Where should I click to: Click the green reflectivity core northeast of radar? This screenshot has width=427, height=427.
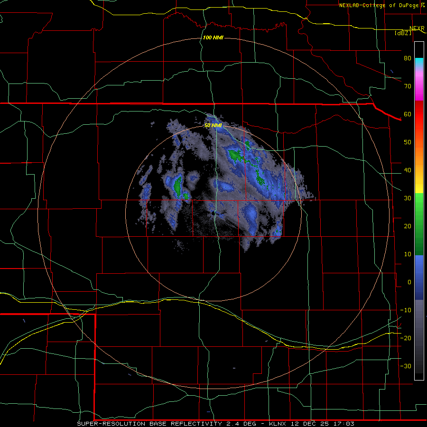[235, 156]
